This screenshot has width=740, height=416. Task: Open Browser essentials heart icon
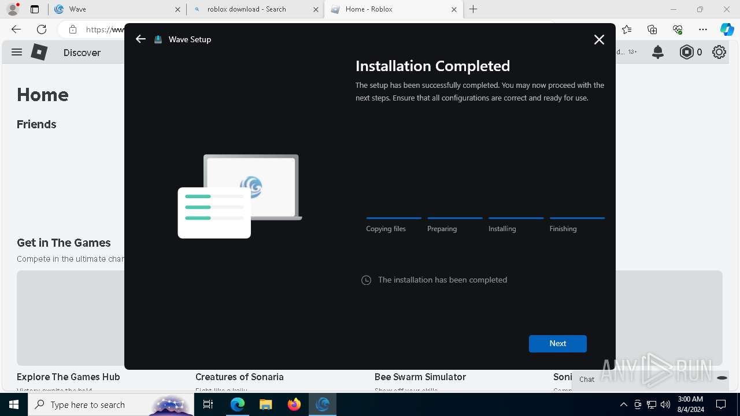[x=678, y=29]
